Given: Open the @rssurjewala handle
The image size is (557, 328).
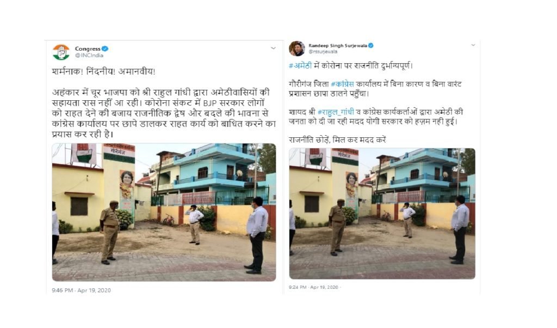Looking at the screenshot, I should pos(323,52).
